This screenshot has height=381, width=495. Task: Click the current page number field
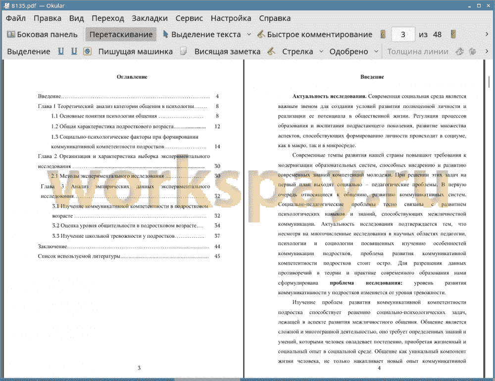coord(403,35)
